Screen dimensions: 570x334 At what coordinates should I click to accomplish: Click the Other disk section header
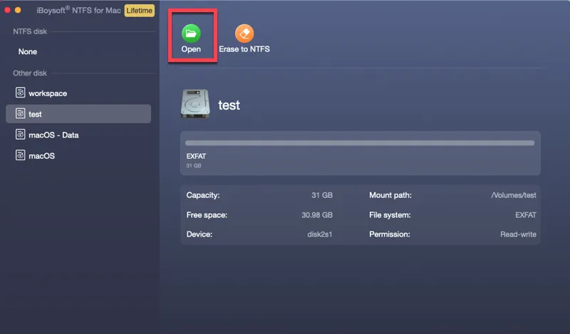pos(30,73)
